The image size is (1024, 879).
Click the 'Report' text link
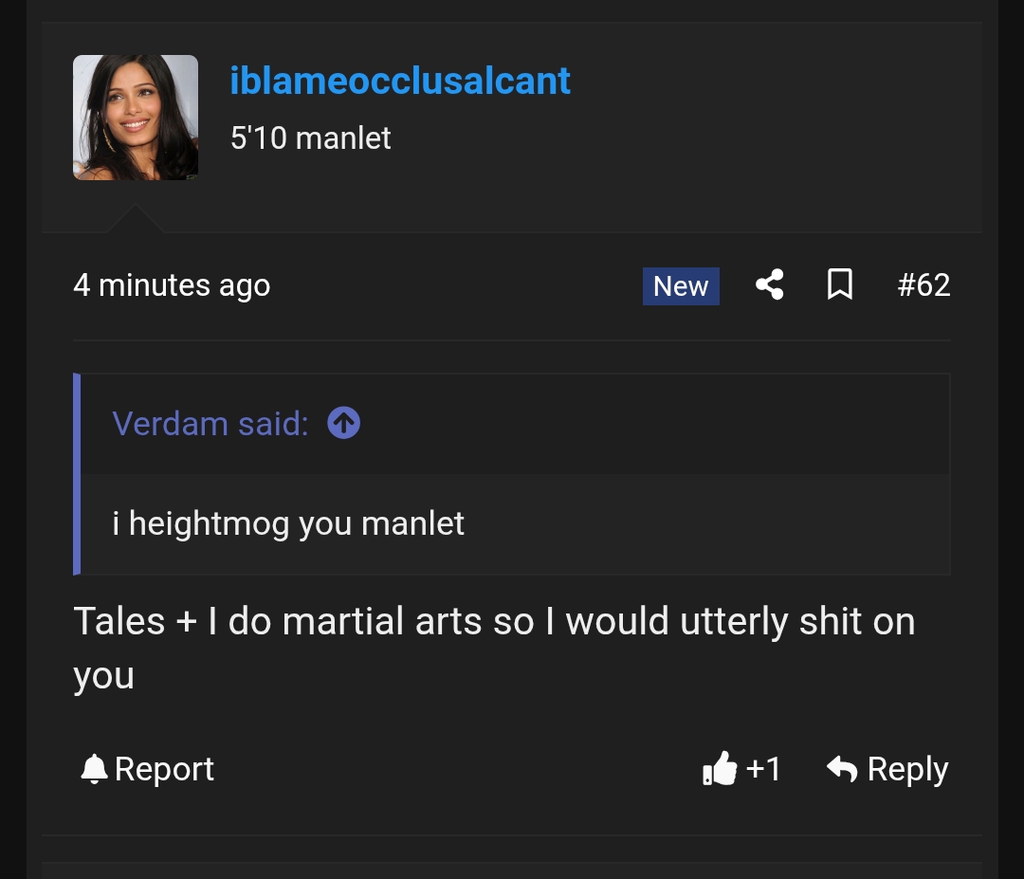[164, 769]
